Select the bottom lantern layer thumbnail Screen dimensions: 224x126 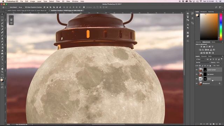200,70
